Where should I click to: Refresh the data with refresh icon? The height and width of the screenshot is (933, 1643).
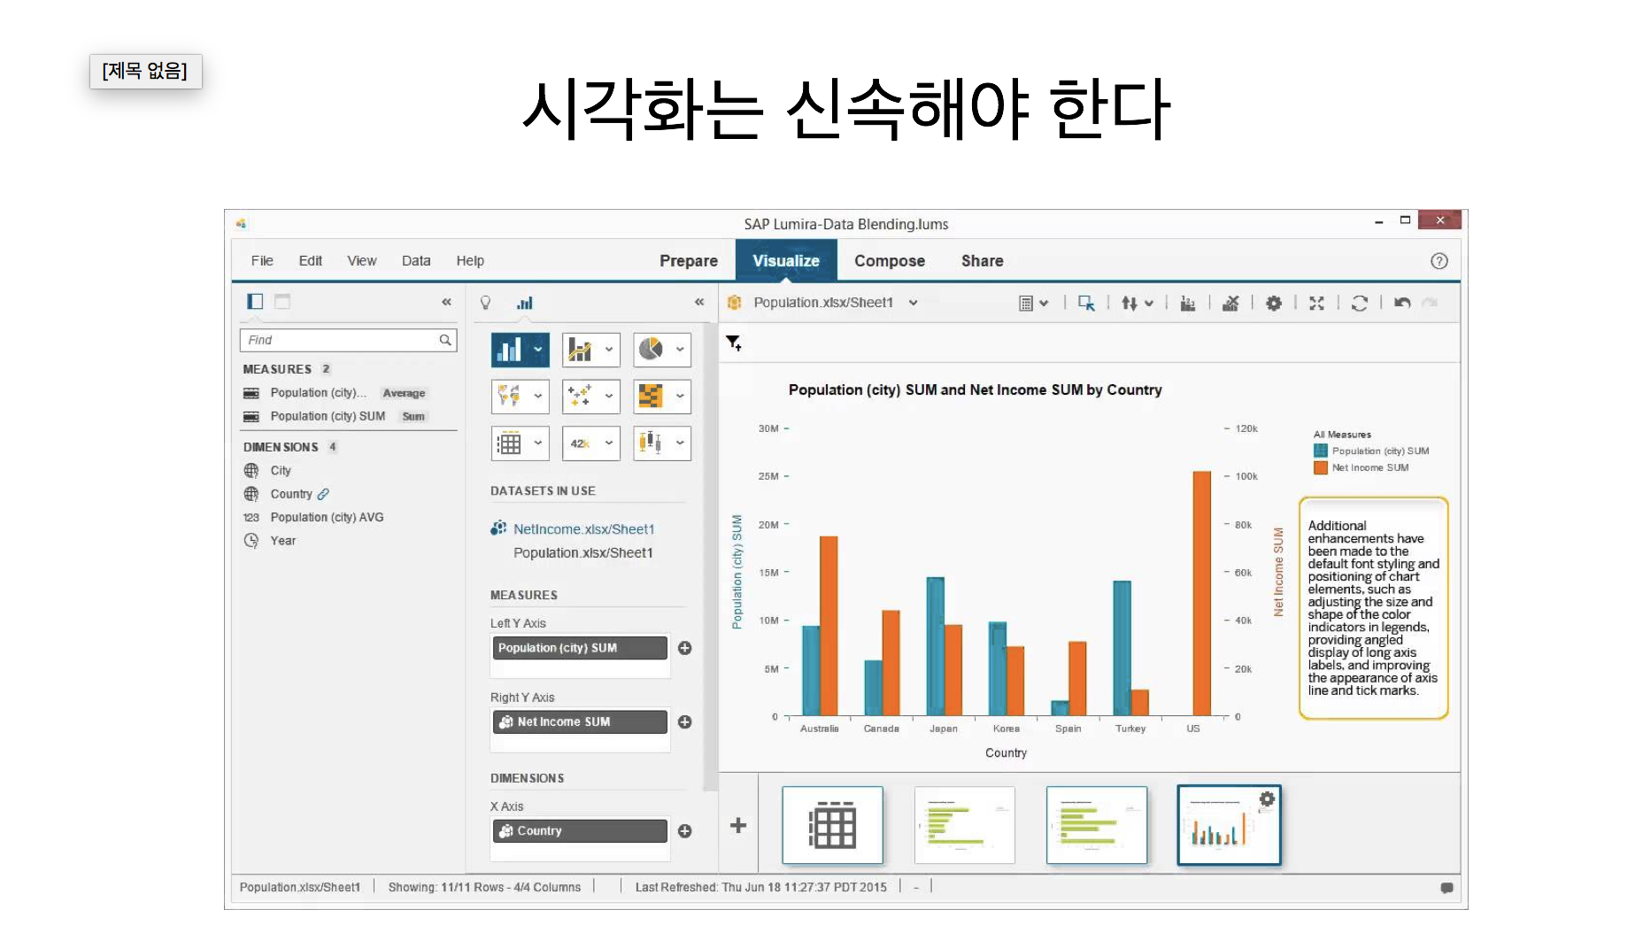(1360, 303)
